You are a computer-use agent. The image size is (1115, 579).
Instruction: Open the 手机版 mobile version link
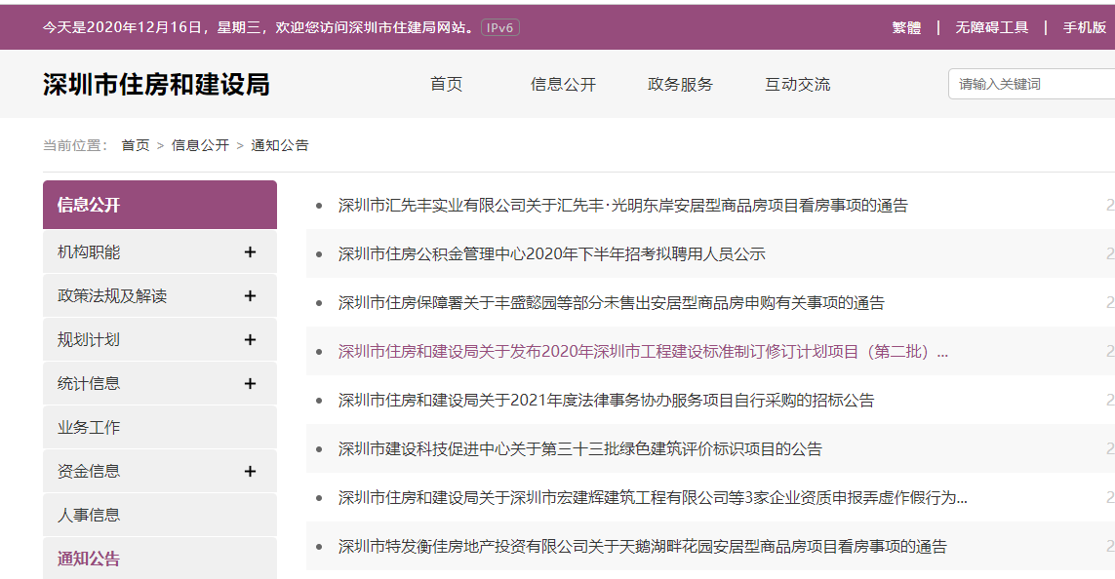point(1084,28)
